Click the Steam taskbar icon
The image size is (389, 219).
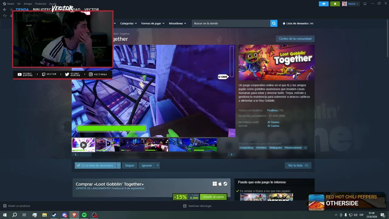tap(54, 215)
